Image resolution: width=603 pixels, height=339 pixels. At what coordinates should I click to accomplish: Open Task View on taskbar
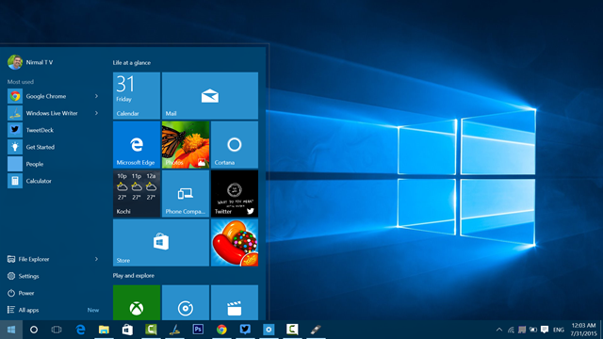tap(57, 330)
